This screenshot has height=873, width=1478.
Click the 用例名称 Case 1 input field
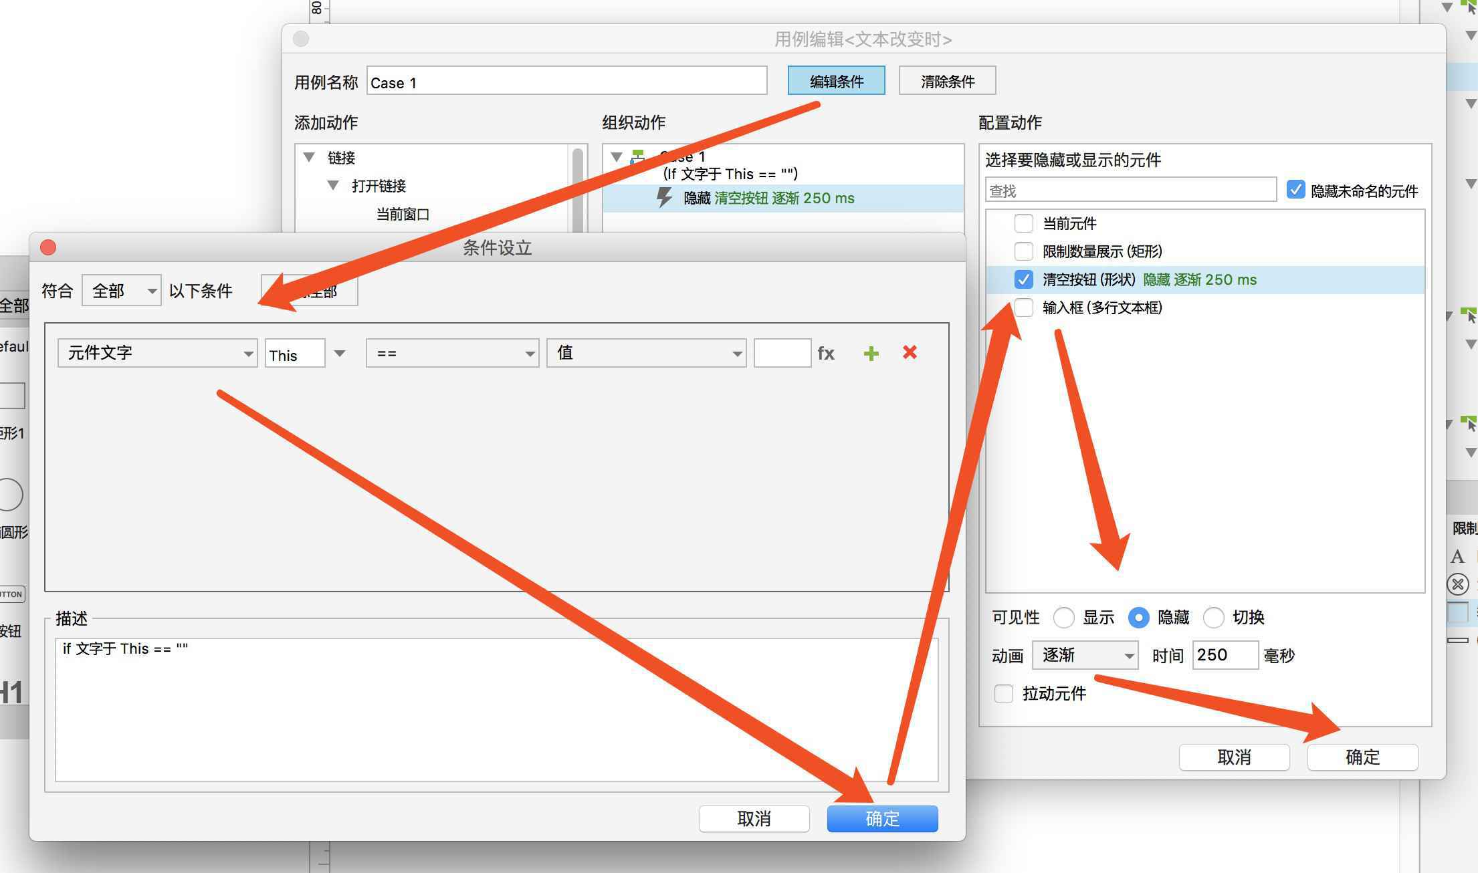tap(566, 81)
